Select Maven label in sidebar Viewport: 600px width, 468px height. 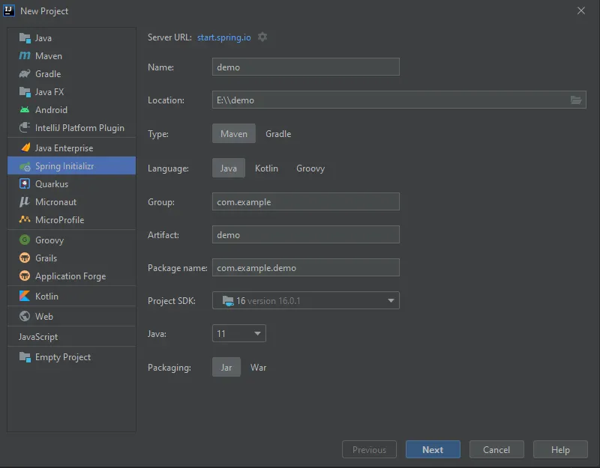pos(49,55)
